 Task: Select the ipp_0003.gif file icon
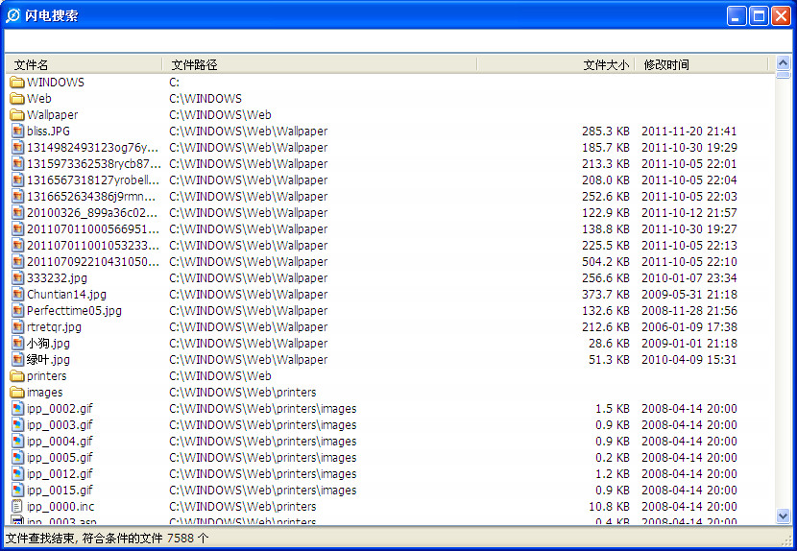[x=18, y=425]
